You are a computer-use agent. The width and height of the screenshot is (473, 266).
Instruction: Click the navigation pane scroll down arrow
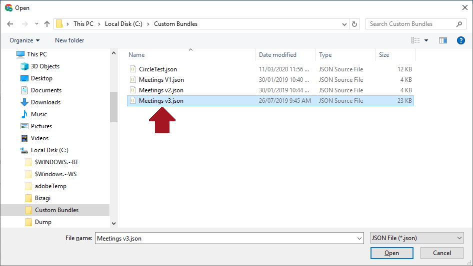113,224
